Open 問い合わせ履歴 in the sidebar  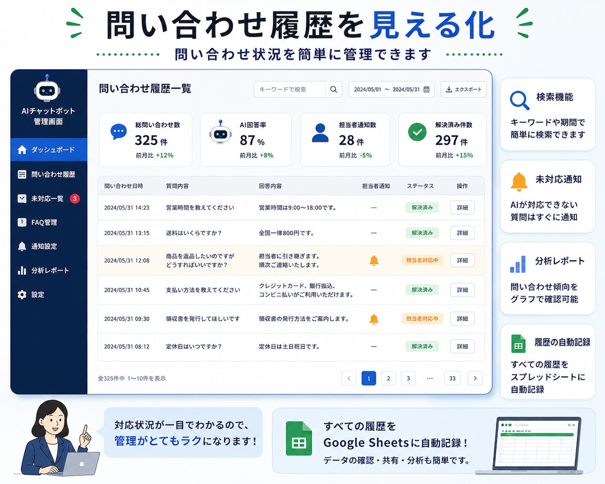point(49,175)
